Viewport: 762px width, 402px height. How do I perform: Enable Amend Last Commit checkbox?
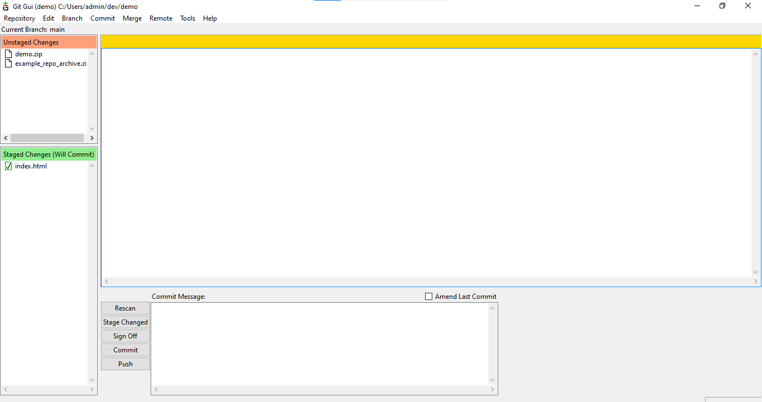(428, 297)
